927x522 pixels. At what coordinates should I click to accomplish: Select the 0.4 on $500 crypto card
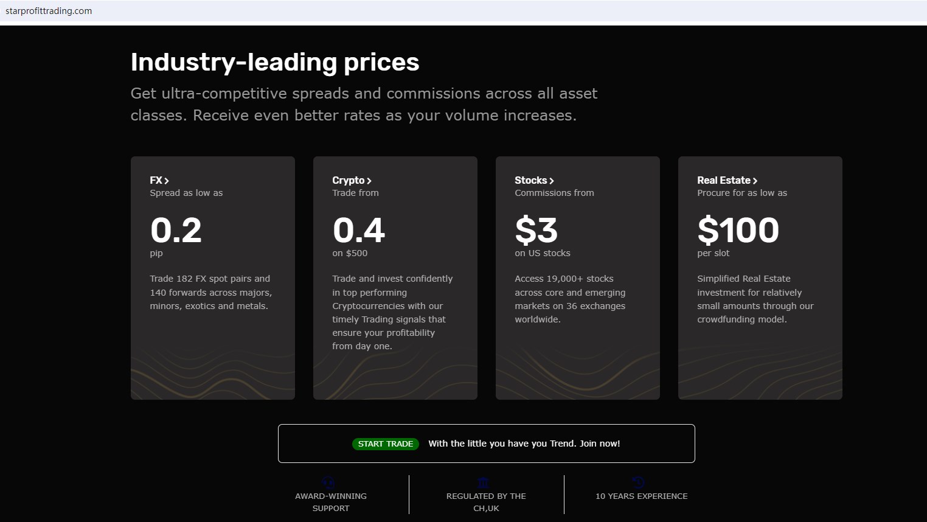[x=395, y=277]
